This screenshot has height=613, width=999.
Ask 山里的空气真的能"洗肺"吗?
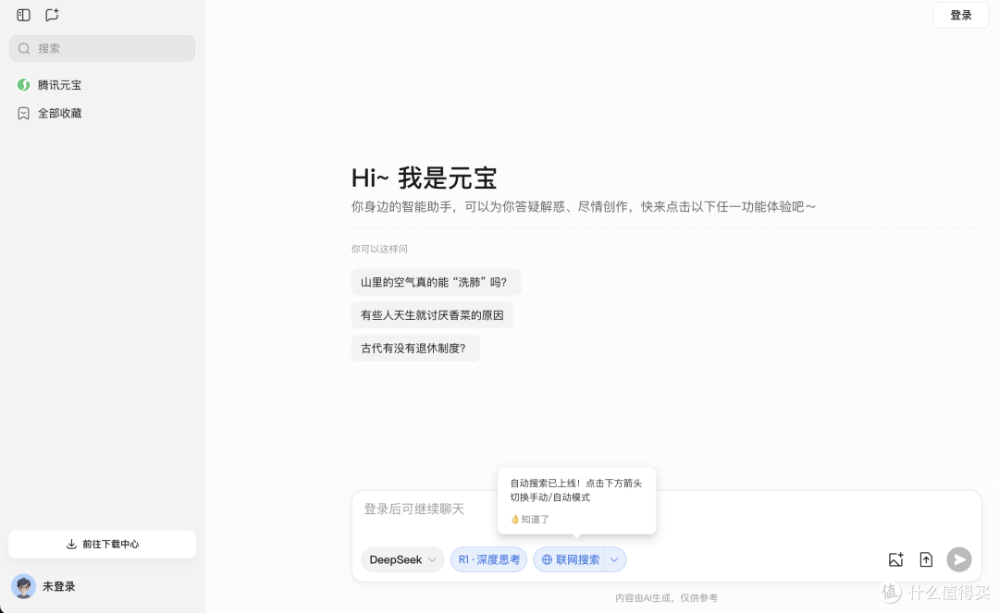[x=436, y=282]
